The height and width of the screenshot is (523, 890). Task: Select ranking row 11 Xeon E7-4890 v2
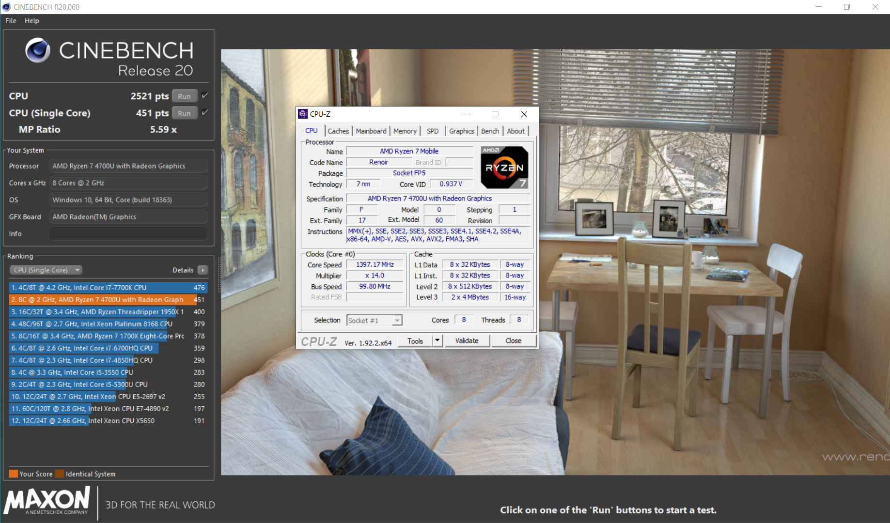click(x=109, y=408)
